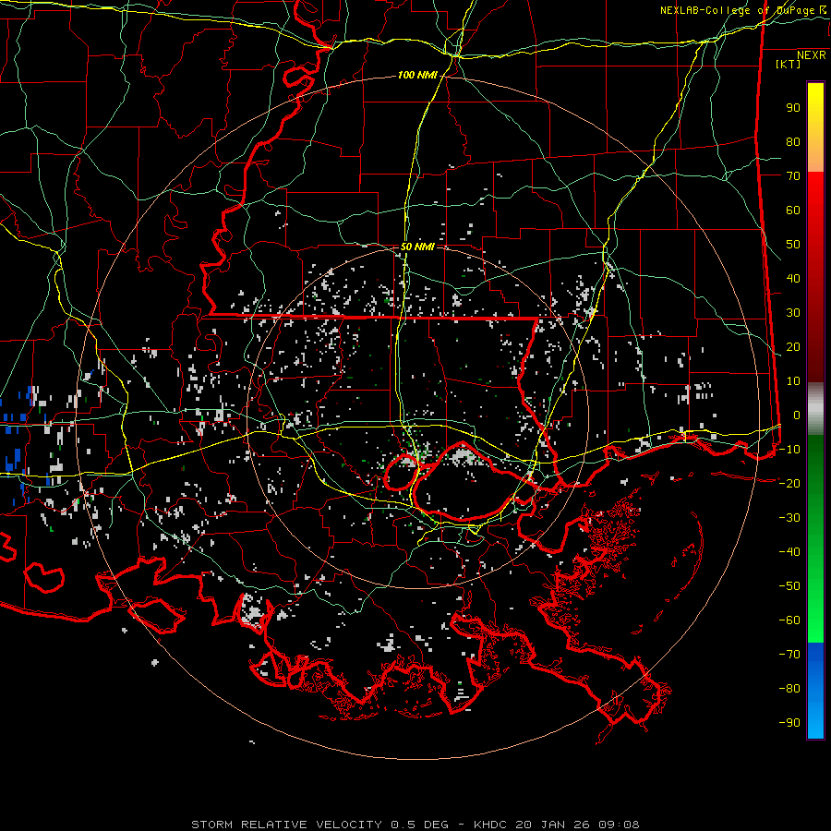Viewport: 831px width, 831px height.
Task: Click the "[KT]" units label
Action: 789,64
